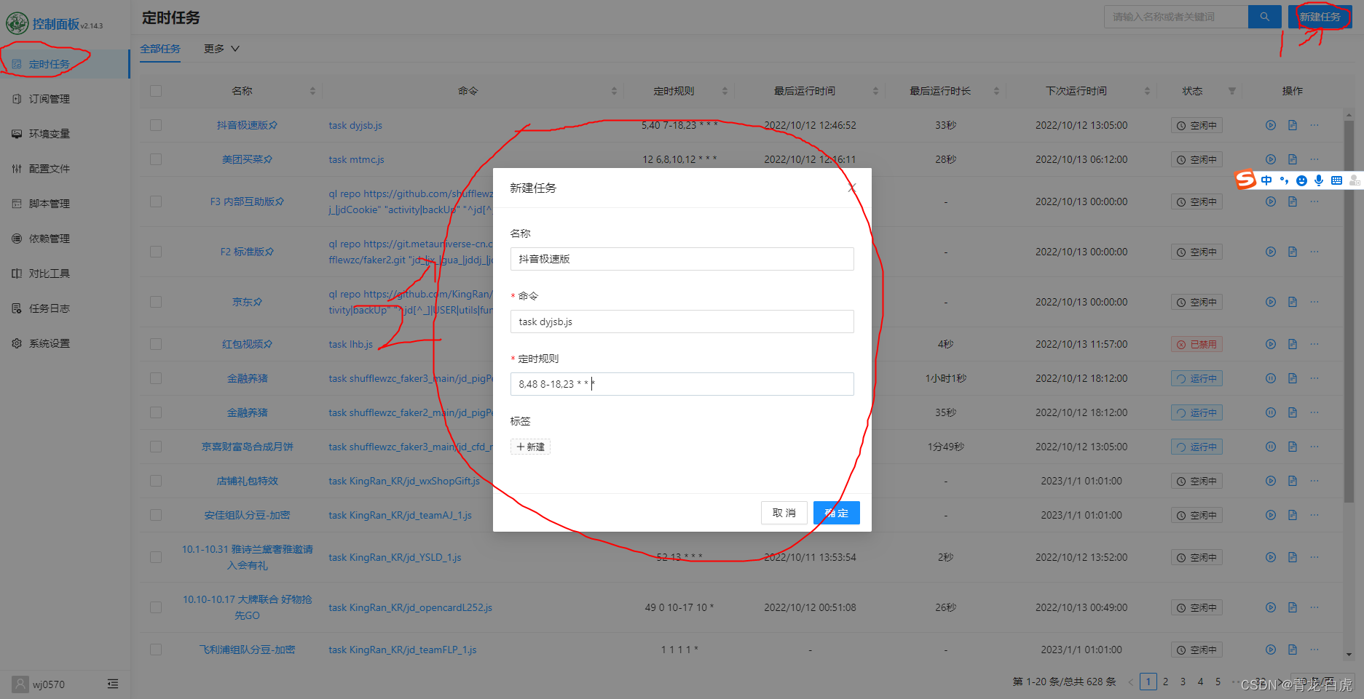This screenshot has width=1364, height=699.
Task: Click the search magnifier button
Action: 1265,17
